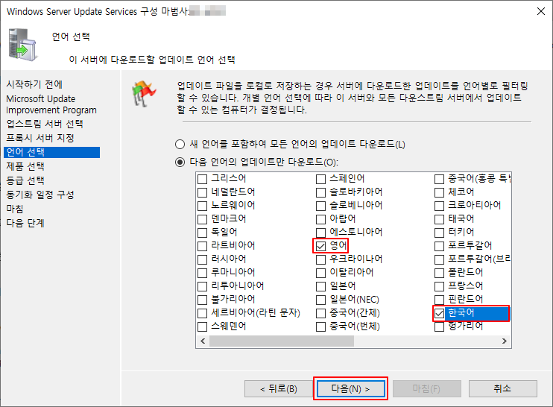Check the 리투아니아어 checkbox

pyautogui.click(x=202, y=286)
